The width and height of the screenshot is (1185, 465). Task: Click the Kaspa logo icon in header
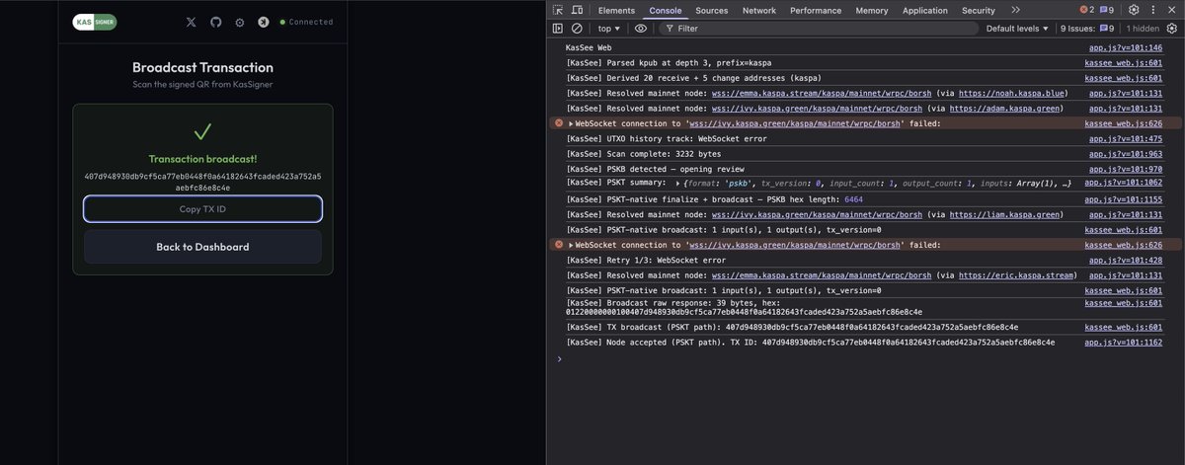(263, 22)
